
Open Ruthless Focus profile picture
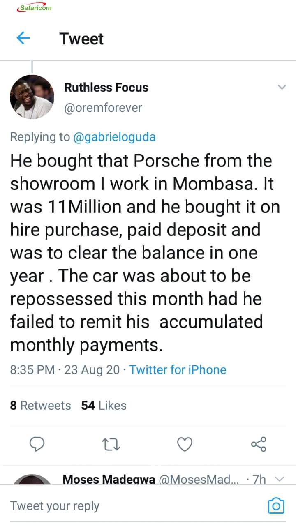tap(32, 97)
